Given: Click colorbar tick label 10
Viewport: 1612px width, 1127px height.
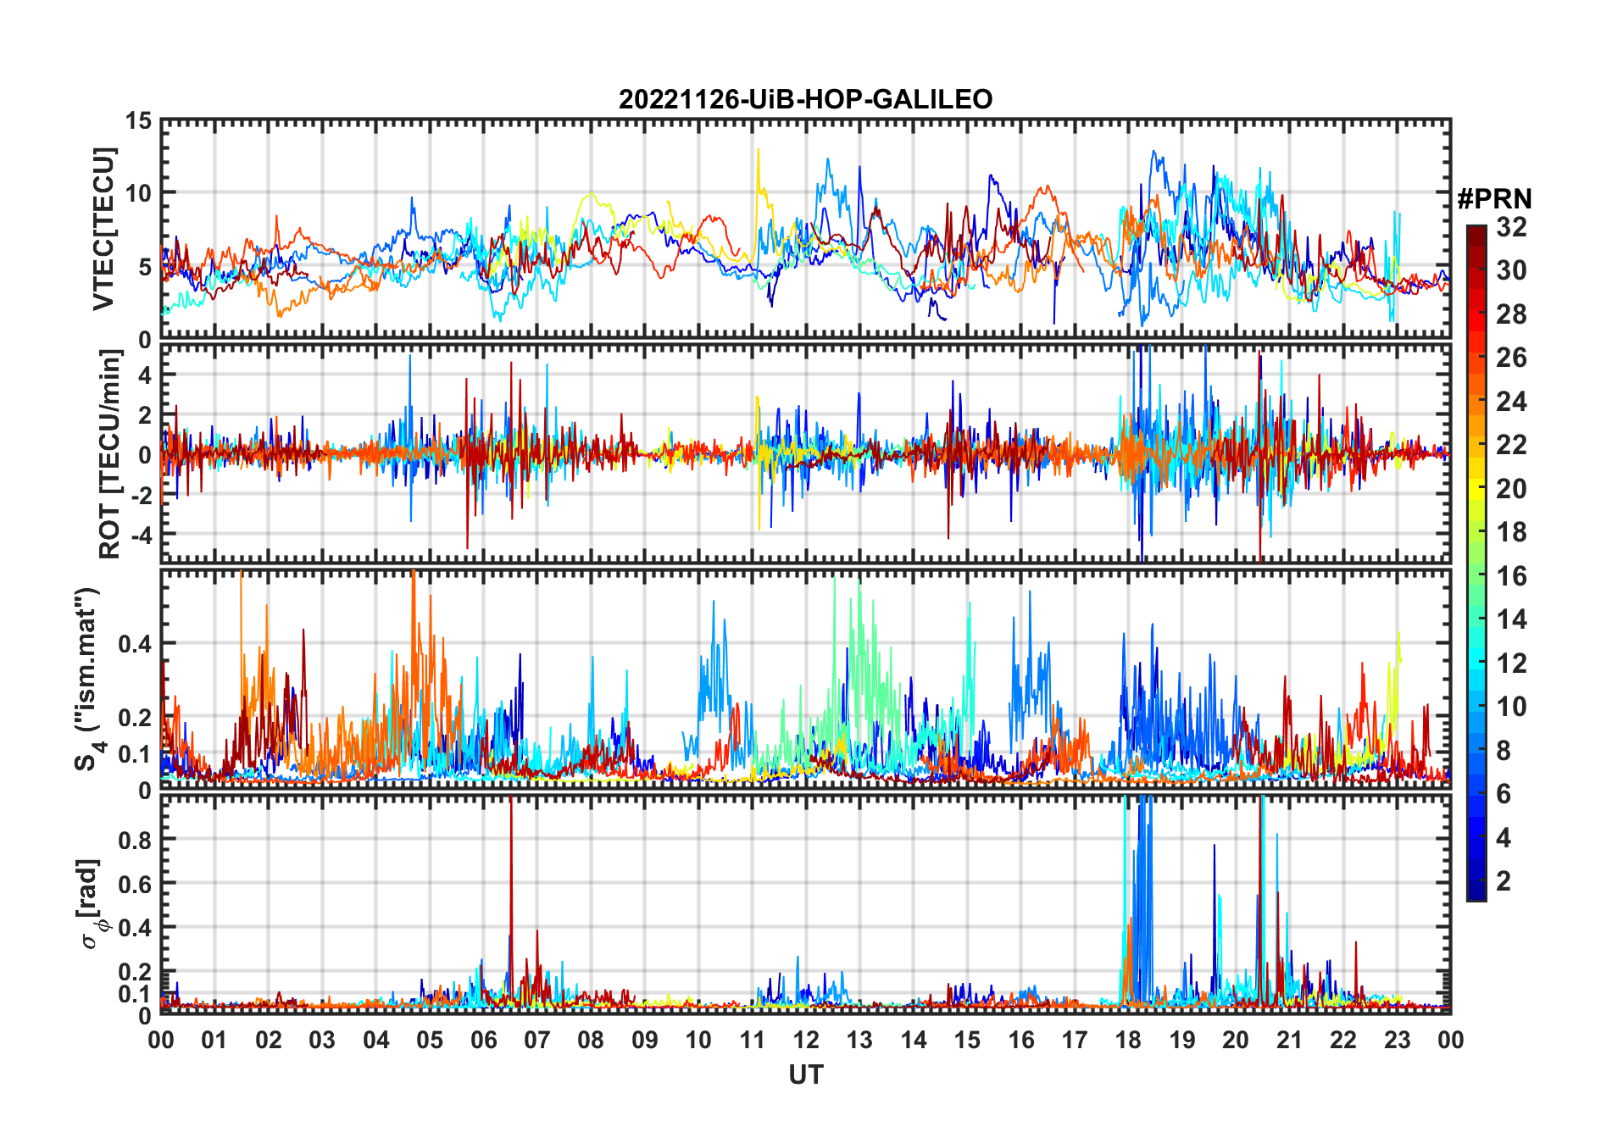Looking at the screenshot, I should [1511, 707].
